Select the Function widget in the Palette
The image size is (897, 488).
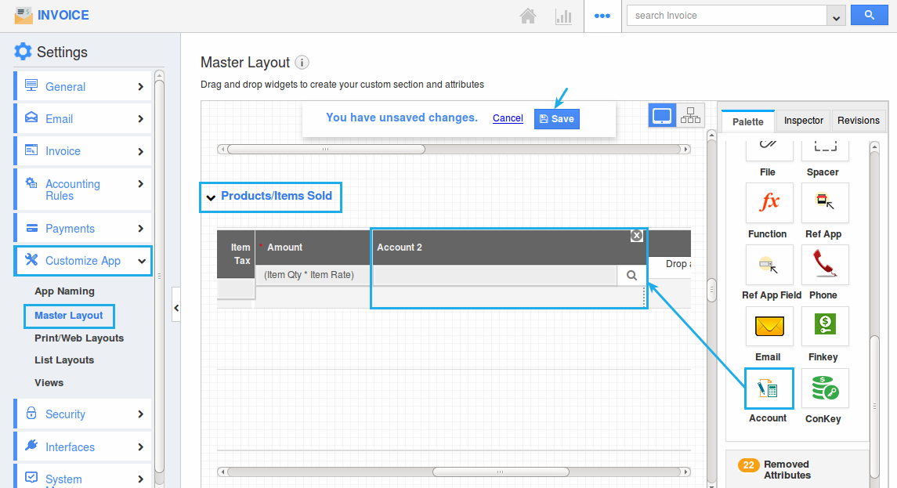[769, 203]
